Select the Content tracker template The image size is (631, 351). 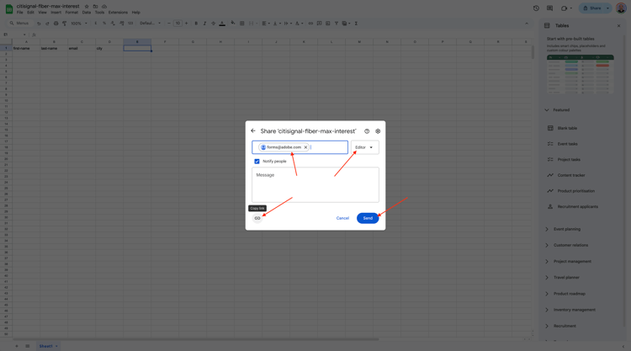(x=571, y=175)
